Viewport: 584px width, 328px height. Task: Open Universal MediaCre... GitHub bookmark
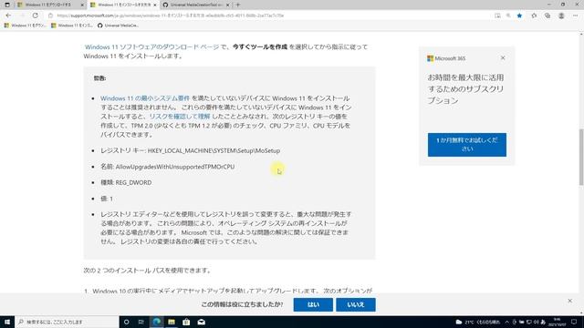(x=118, y=26)
